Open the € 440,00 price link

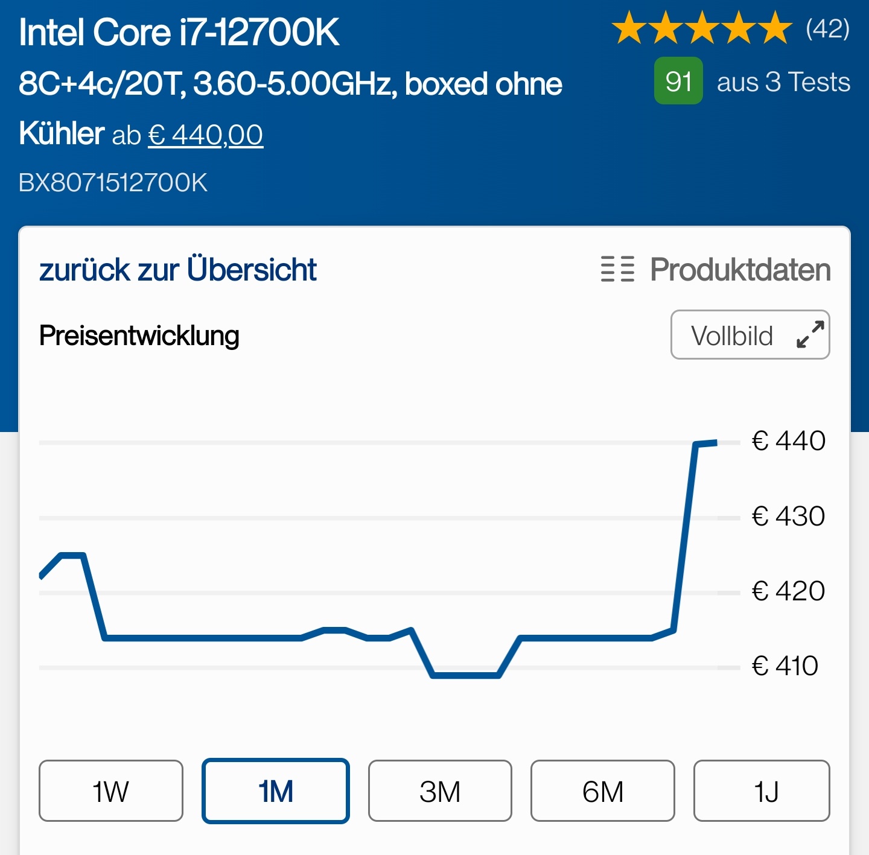pyautogui.click(x=206, y=135)
